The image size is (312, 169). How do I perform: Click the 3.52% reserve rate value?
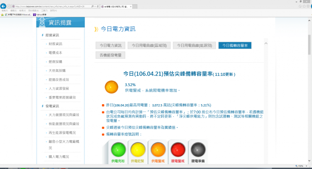tap(130, 85)
